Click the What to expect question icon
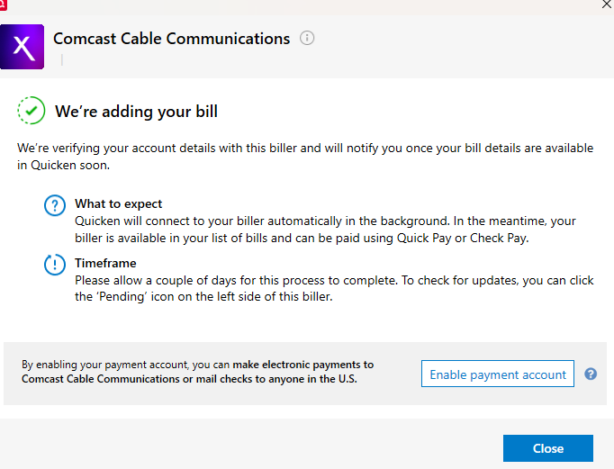Image resolution: width=614 pixels, height=469 pixels. 55,205
